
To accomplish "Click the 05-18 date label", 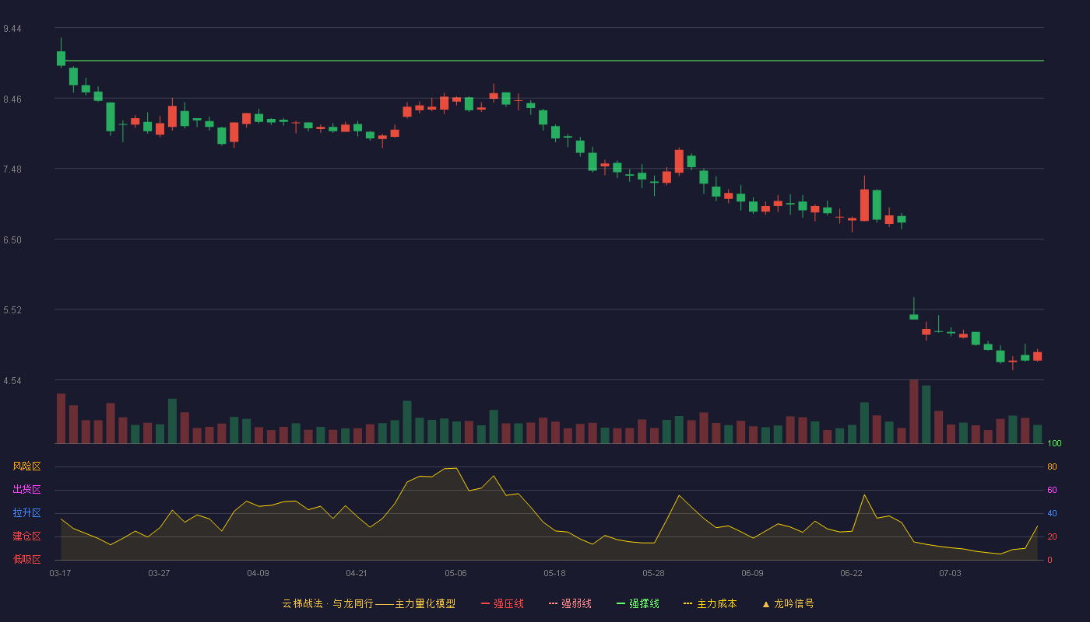I will (x=554, y=573).
